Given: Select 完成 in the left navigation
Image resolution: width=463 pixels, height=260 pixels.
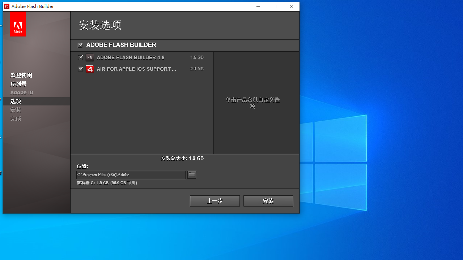Looking at the screenshot, I should (16, 118).
